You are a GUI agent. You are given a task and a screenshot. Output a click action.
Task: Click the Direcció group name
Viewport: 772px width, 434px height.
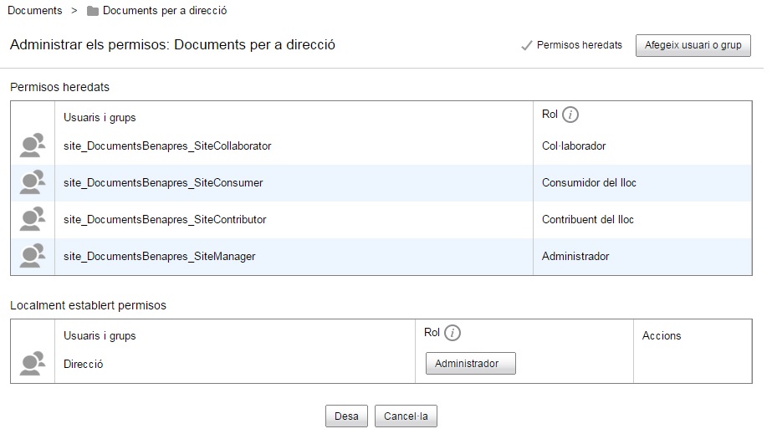pos(83,364)
